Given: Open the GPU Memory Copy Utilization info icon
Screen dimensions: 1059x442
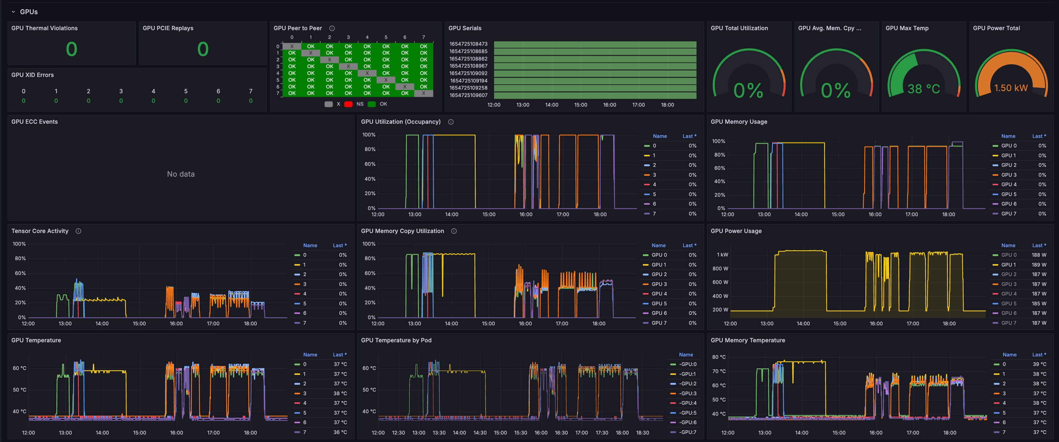Looking at the screenshot, I should pos(454,231).
